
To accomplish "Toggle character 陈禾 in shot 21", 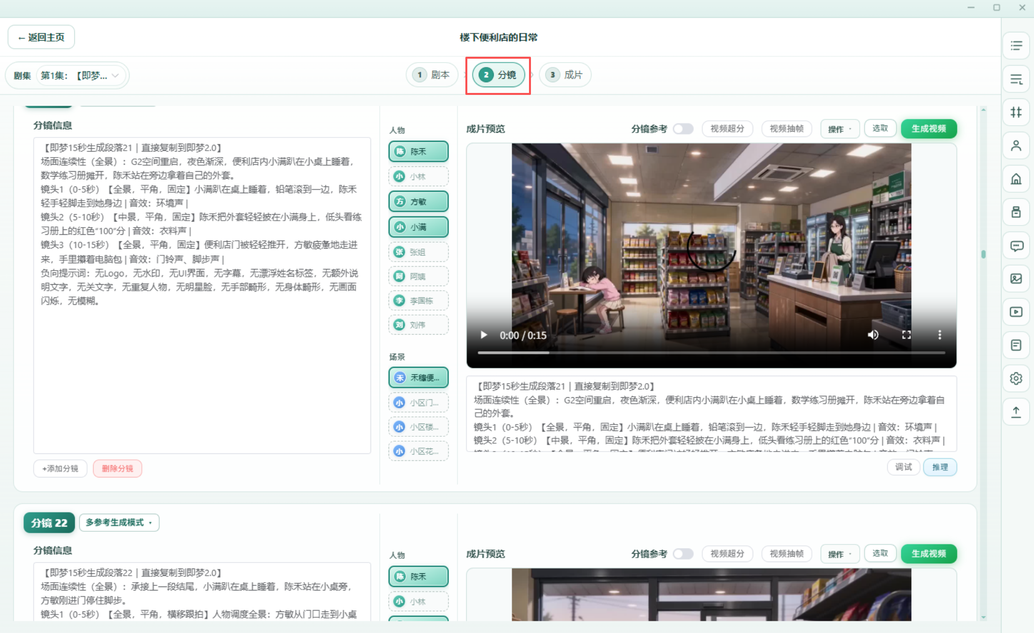I will (x=418, y=152).
